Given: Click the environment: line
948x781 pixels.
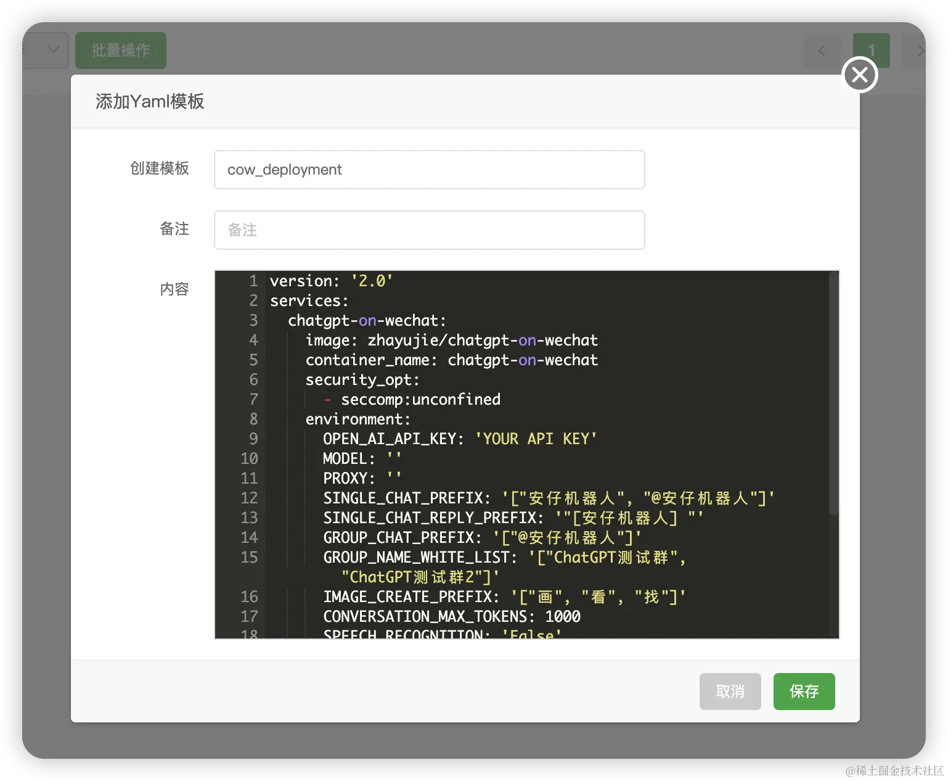Looking at the screenshot, I should click(358, 419).
